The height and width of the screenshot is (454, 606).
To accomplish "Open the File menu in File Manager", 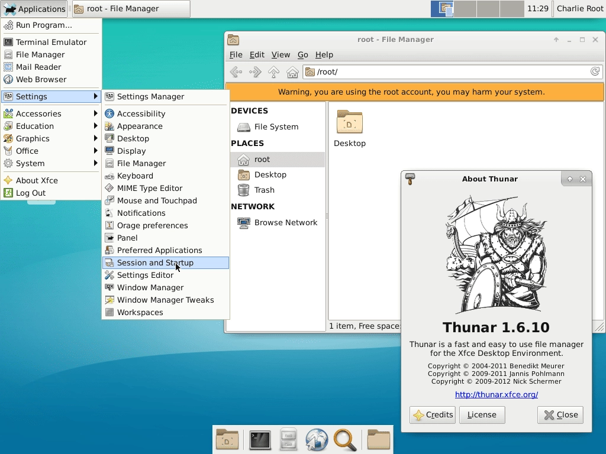I will (x=236, y=55).
